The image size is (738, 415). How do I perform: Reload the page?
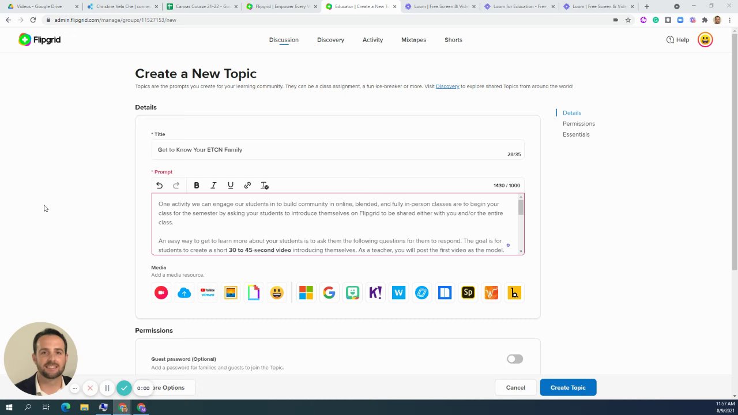[x=33, y=20]
